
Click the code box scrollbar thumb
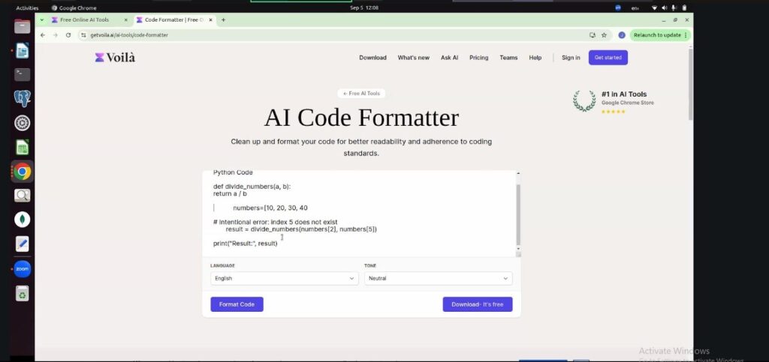(518, 215)
